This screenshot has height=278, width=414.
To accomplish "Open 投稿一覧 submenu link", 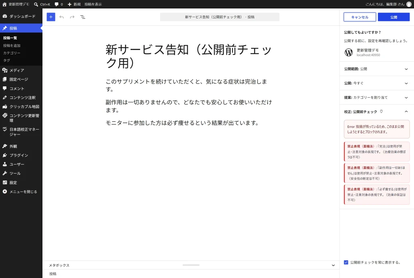I will coord(10,38).
